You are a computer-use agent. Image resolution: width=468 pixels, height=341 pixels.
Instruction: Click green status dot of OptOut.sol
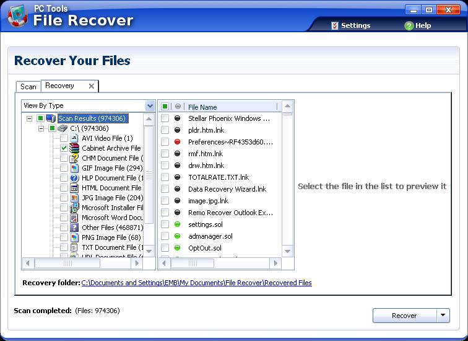click(177, 248)
